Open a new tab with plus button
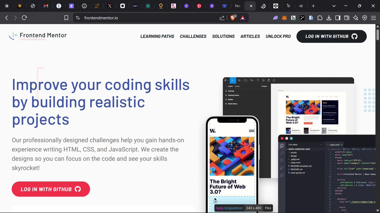 coord(313,6)
